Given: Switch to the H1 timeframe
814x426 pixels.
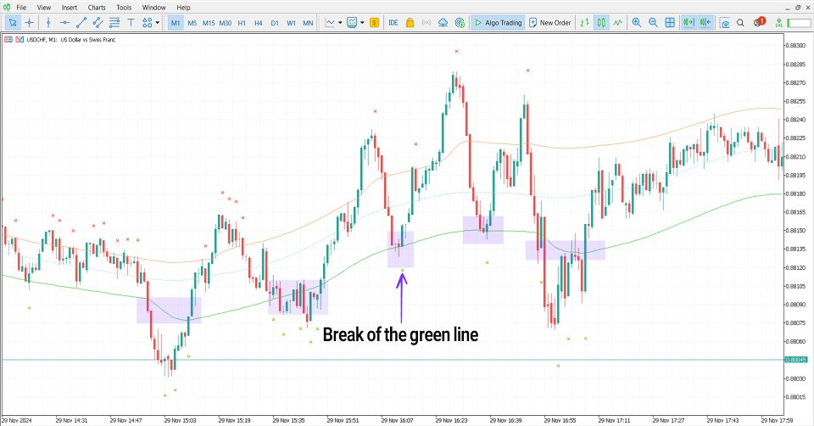Looking at the screenshot, I should (x=242, y=23).
